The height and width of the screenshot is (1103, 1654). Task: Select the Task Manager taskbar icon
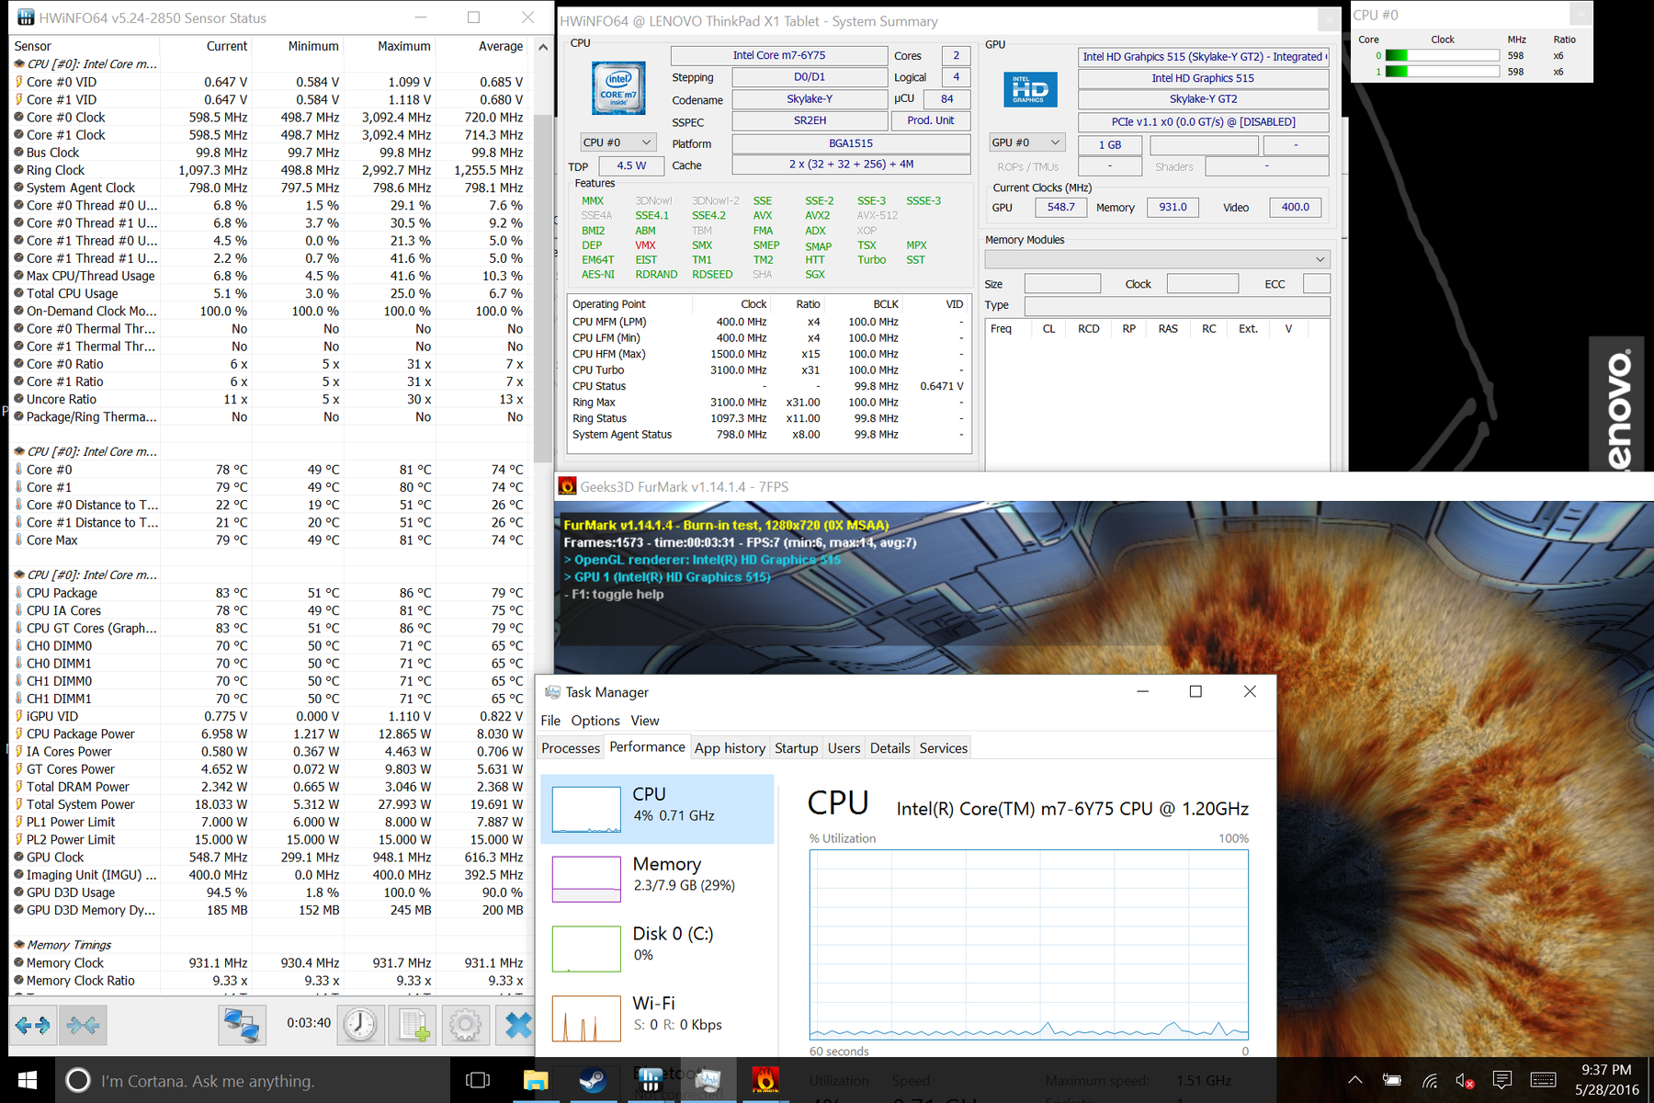coord(708,1080)
